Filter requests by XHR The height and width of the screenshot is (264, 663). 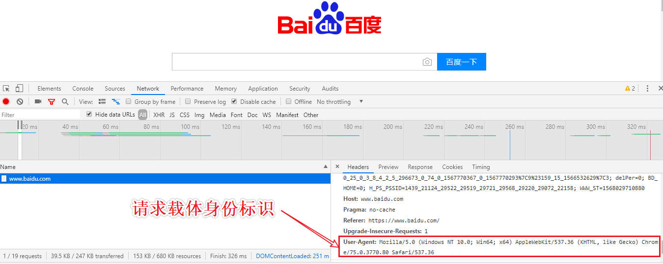[159, 115]
